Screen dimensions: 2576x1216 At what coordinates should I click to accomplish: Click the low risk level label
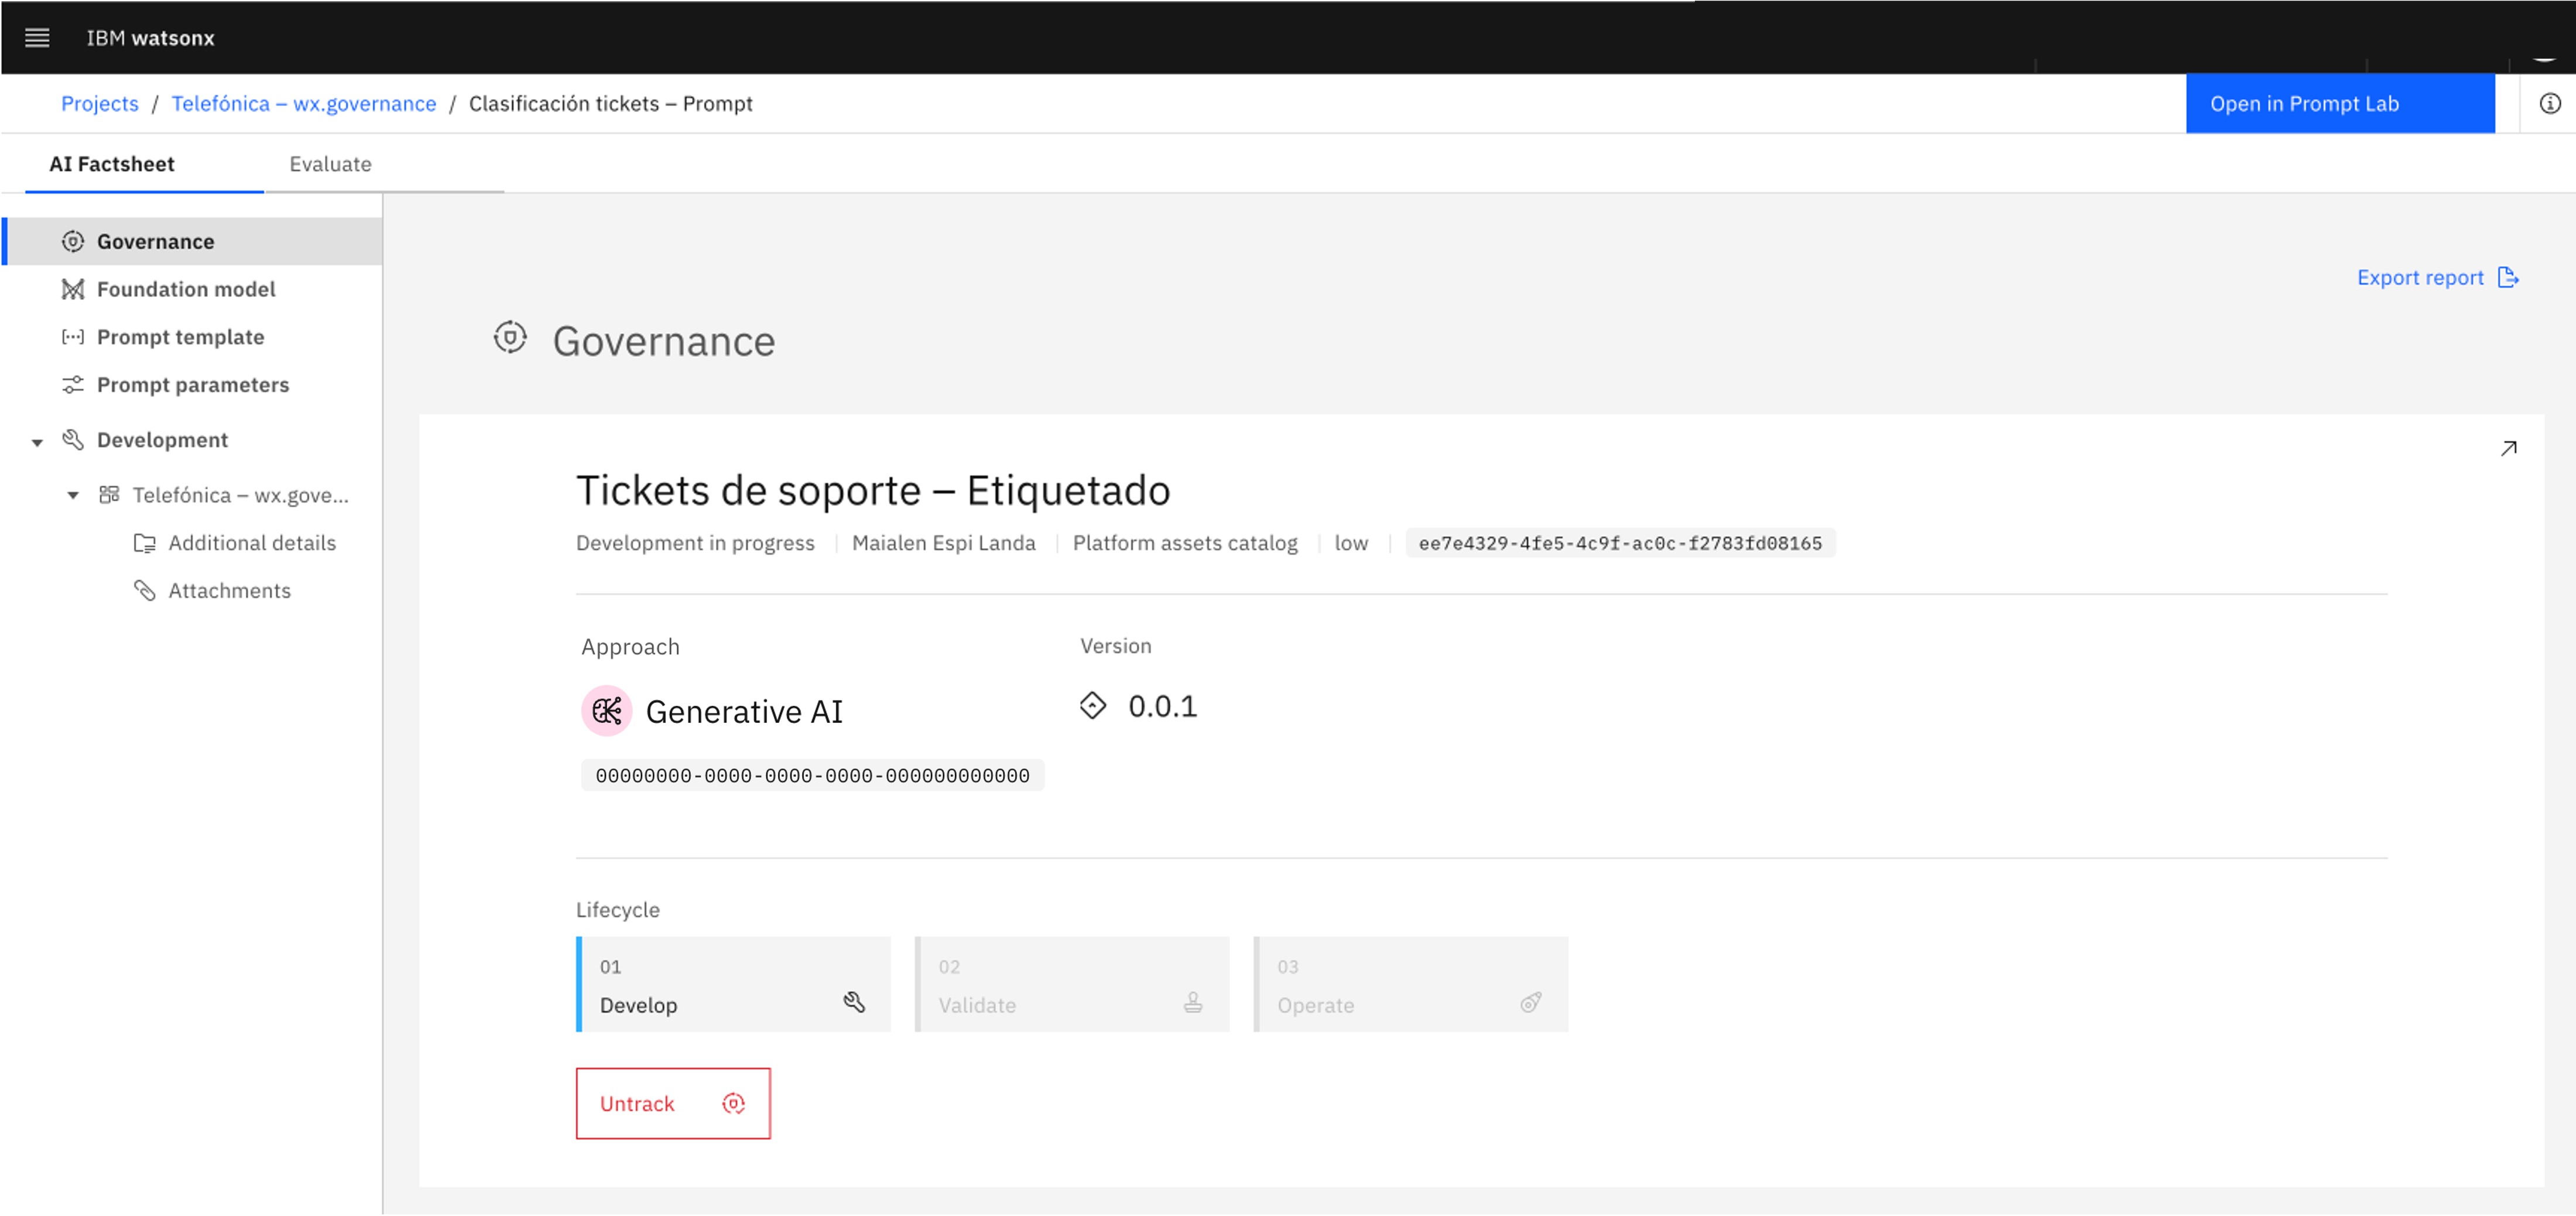[x=1351, y=544]
